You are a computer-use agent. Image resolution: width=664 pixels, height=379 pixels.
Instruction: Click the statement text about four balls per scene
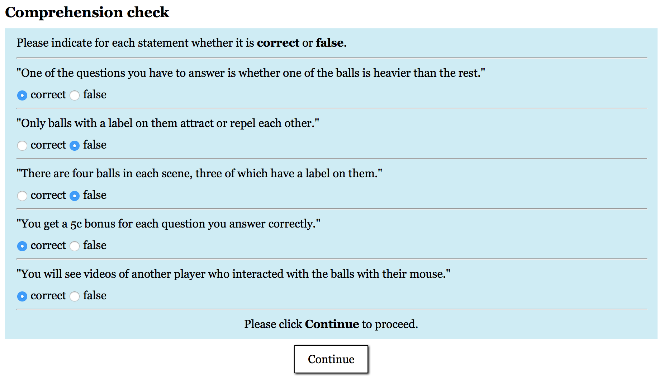click(x=199, y=173)
